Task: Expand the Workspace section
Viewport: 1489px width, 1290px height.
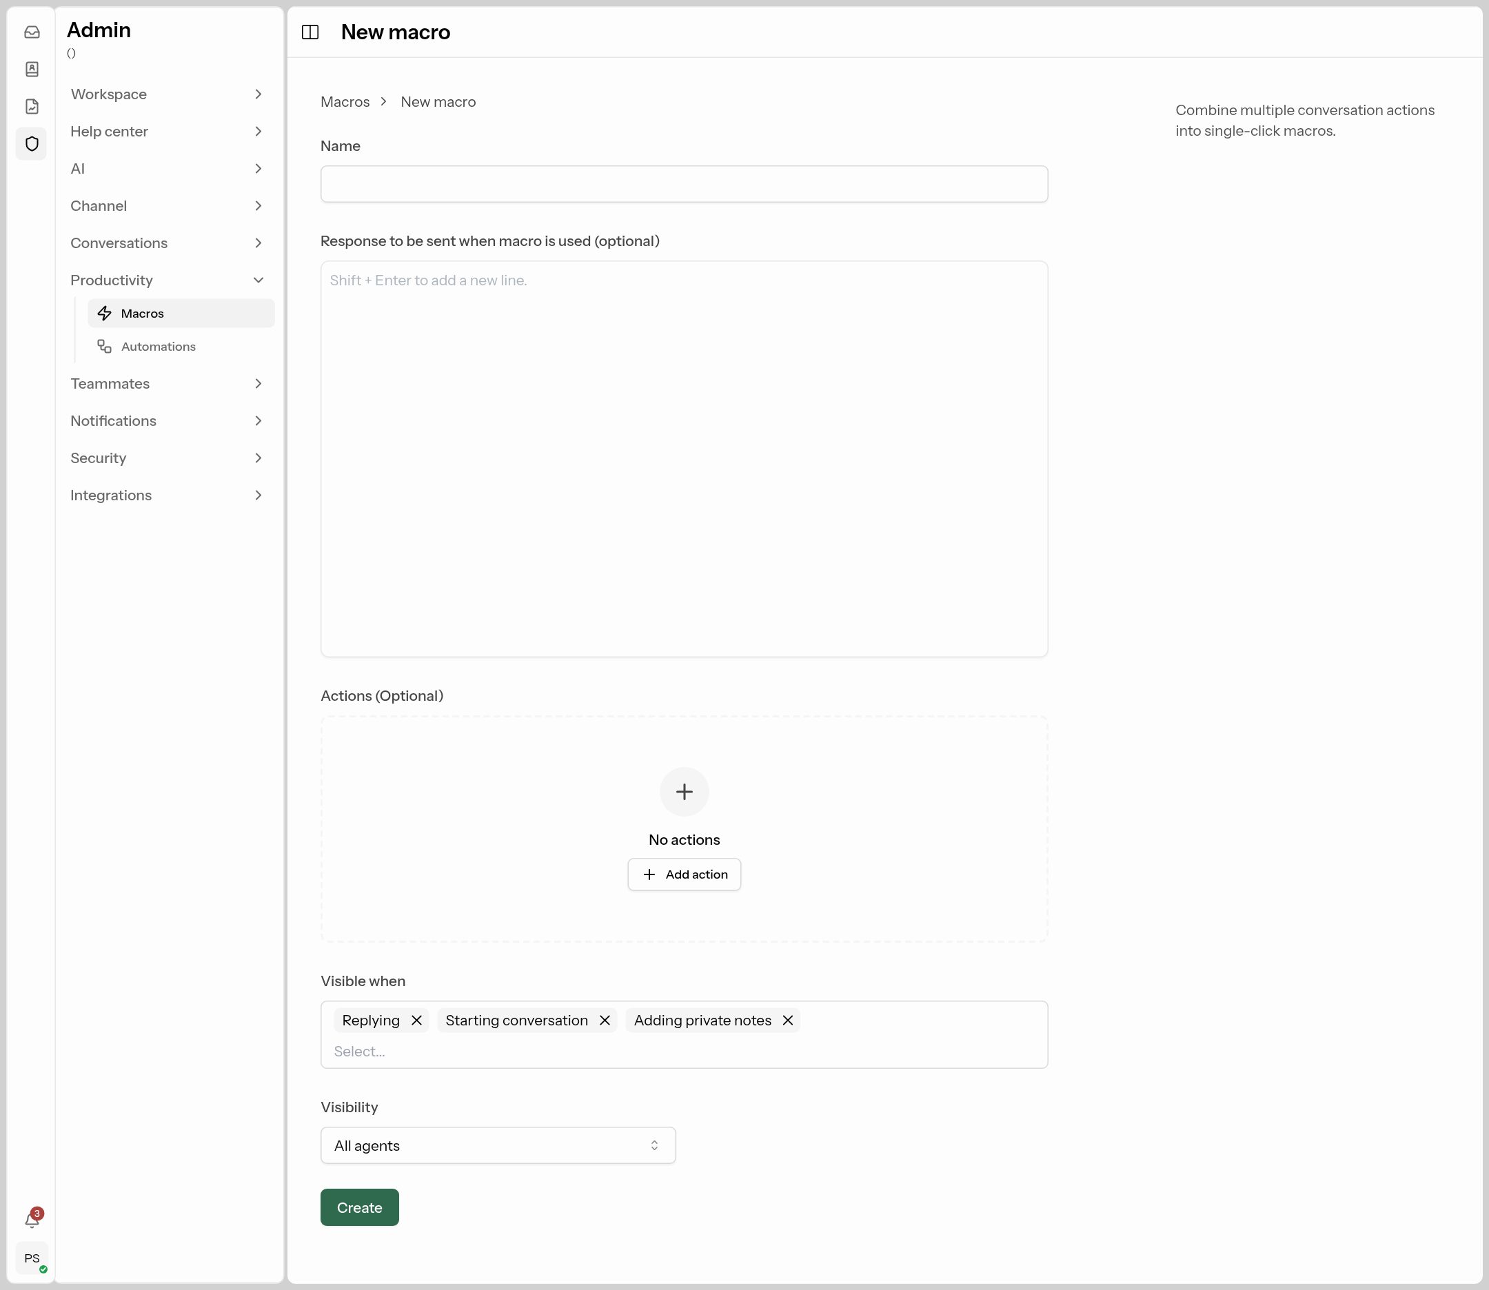Action: coord(168,94)
